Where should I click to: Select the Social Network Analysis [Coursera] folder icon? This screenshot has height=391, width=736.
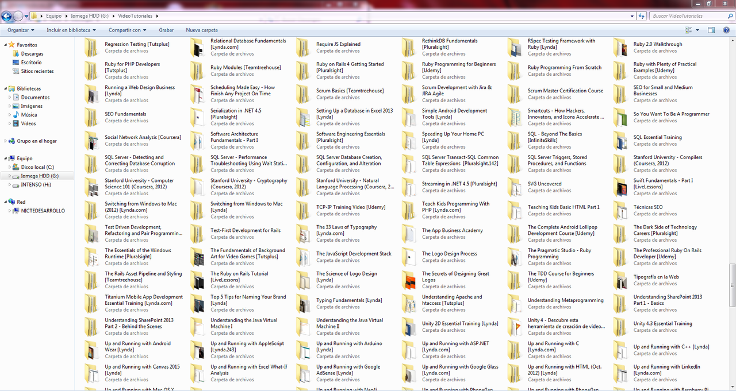pyautogui.click(x=91, y=141)
